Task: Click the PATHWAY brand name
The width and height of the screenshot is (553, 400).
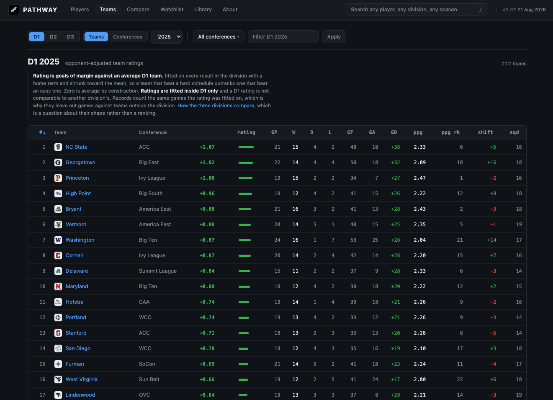Action: (x=40, y=10)
